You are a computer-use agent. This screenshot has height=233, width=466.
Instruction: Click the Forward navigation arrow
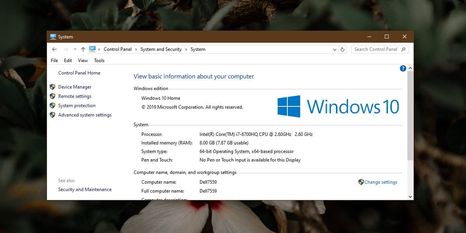coord(66,49)
